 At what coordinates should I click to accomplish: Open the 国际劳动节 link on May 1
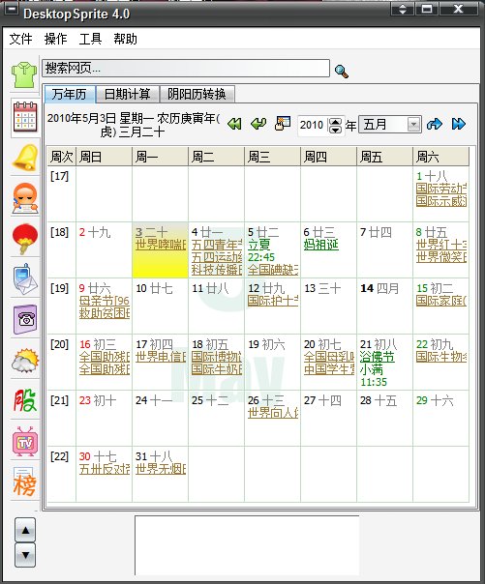pos(441,189)
